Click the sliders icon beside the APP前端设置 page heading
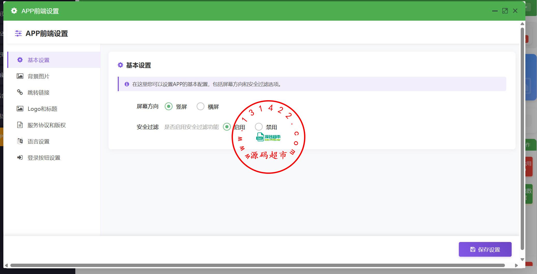This screenshot has height=274, width=537. pos(18,33)
